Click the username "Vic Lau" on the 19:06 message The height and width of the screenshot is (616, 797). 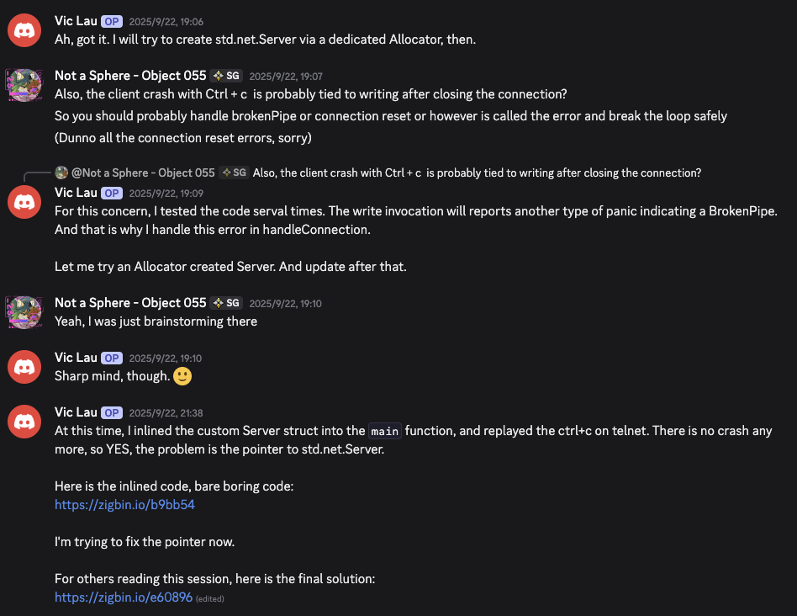coord(76,21)
